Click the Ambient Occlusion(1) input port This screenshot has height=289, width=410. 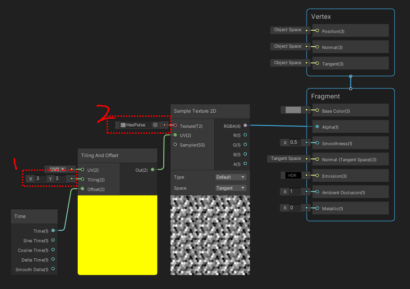point(317,192)
